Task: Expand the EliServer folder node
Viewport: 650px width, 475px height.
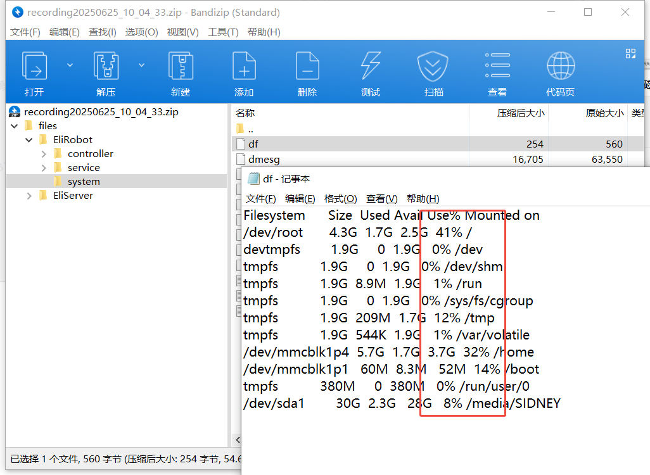Action: (x=29, y=196)
